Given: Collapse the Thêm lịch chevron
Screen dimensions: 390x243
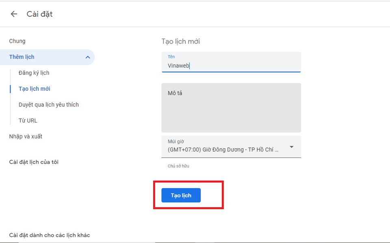Looking at the screenshot, I should point(88,57).
